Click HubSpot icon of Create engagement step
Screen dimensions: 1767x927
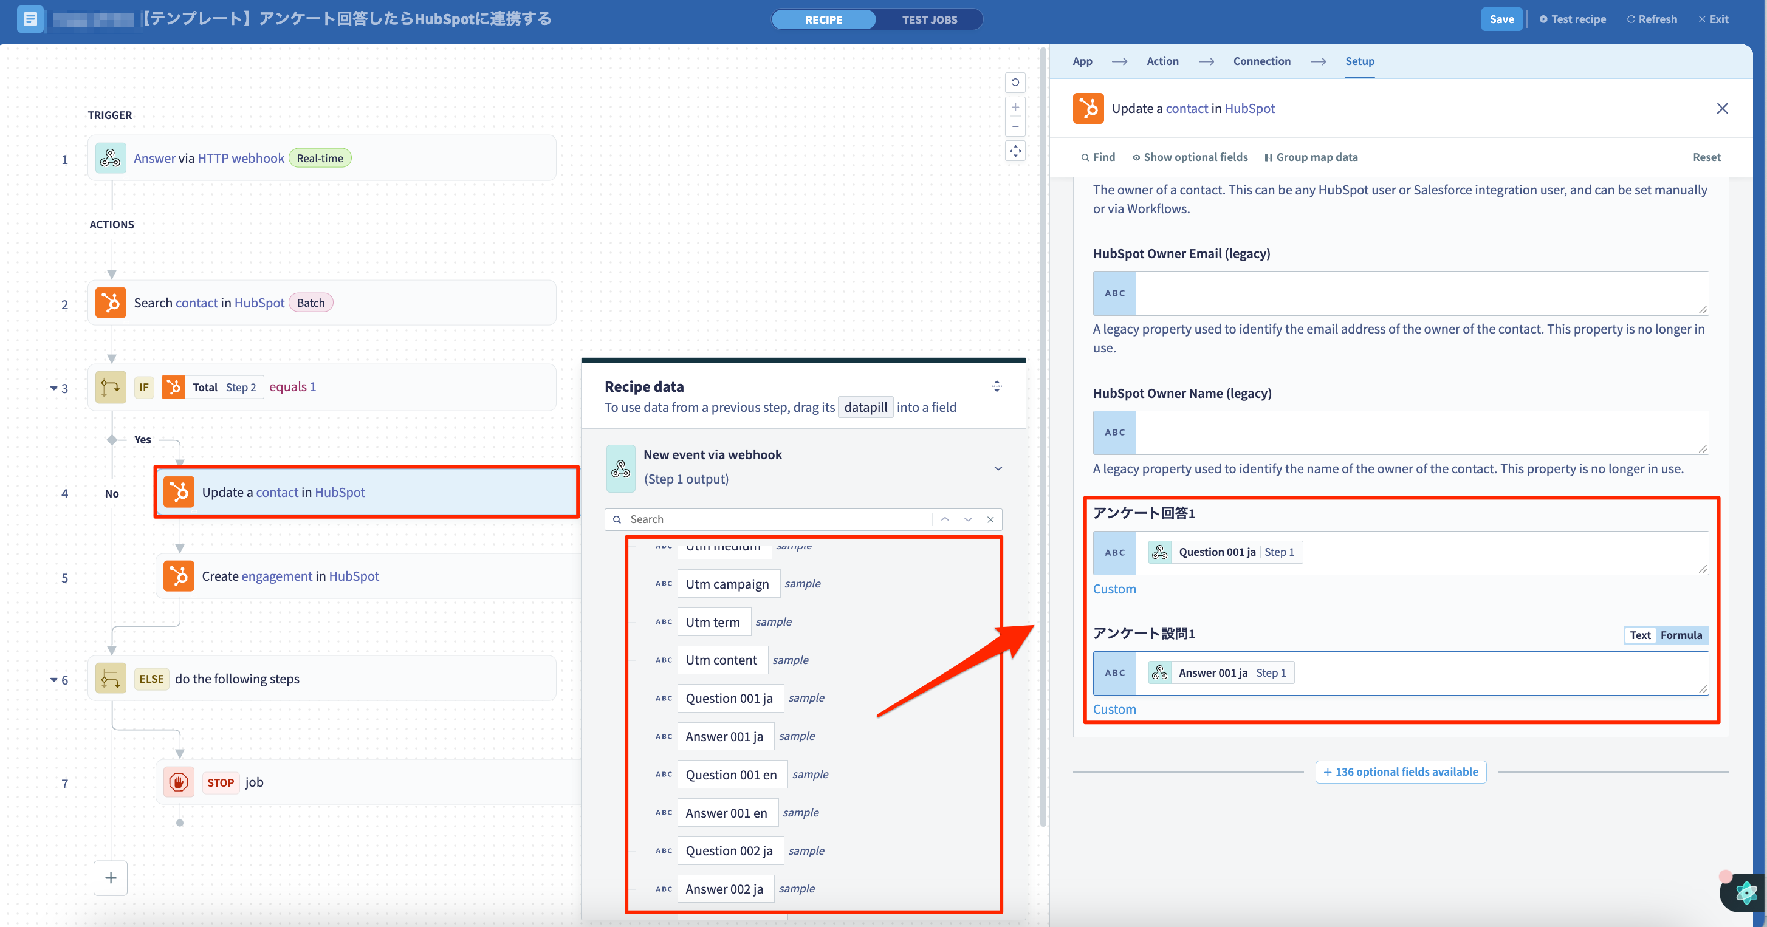pos(179,576)
